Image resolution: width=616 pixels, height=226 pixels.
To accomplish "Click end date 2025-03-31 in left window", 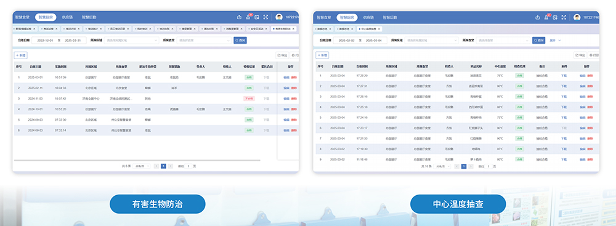I will click(x=73, y=40).
